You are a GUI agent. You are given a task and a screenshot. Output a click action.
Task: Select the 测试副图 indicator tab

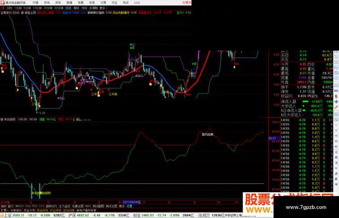click(x=98, y=206)
